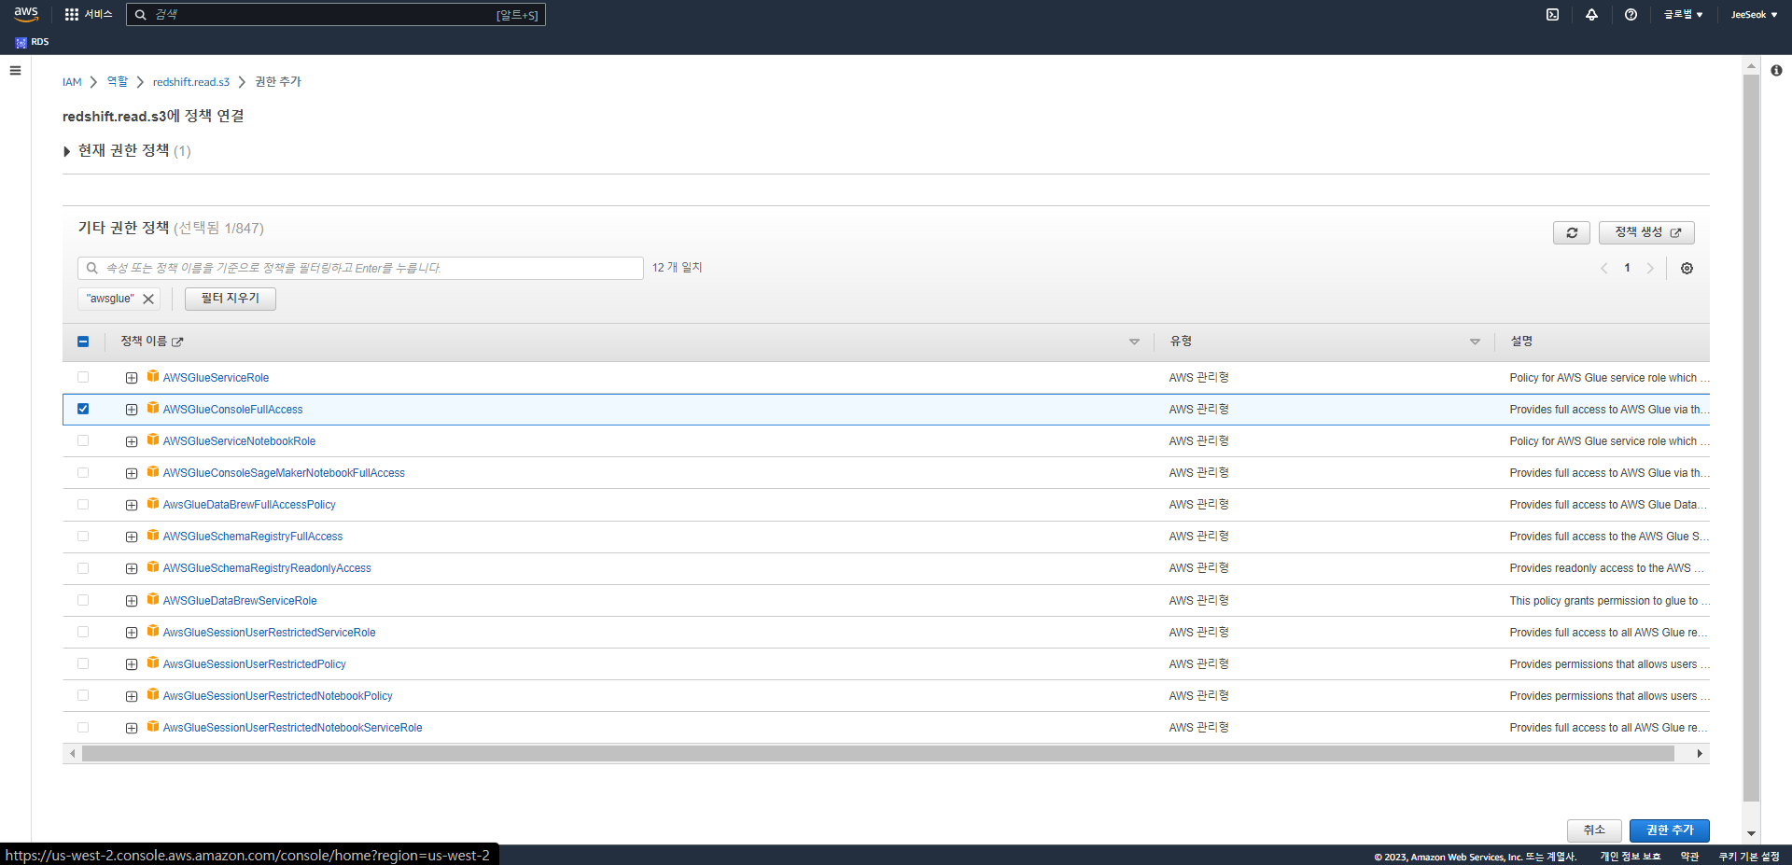Check AWSGlueSchemaRegistryReadonlyAccess checkbox
Screen dimensions: 1792x865
pyautogui.click(x=83, y=568)
